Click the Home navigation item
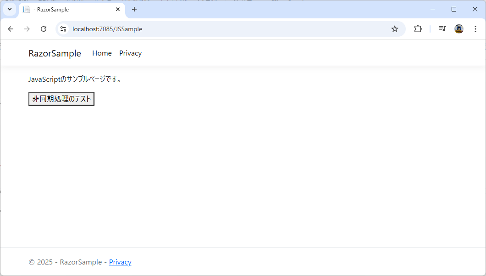This screenshot has width=486, height=276. (102, 53)
